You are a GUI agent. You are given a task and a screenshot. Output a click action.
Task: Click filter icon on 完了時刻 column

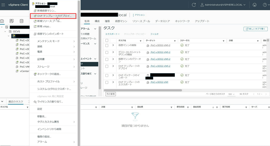pyautogui.click(x=246, y=107)
